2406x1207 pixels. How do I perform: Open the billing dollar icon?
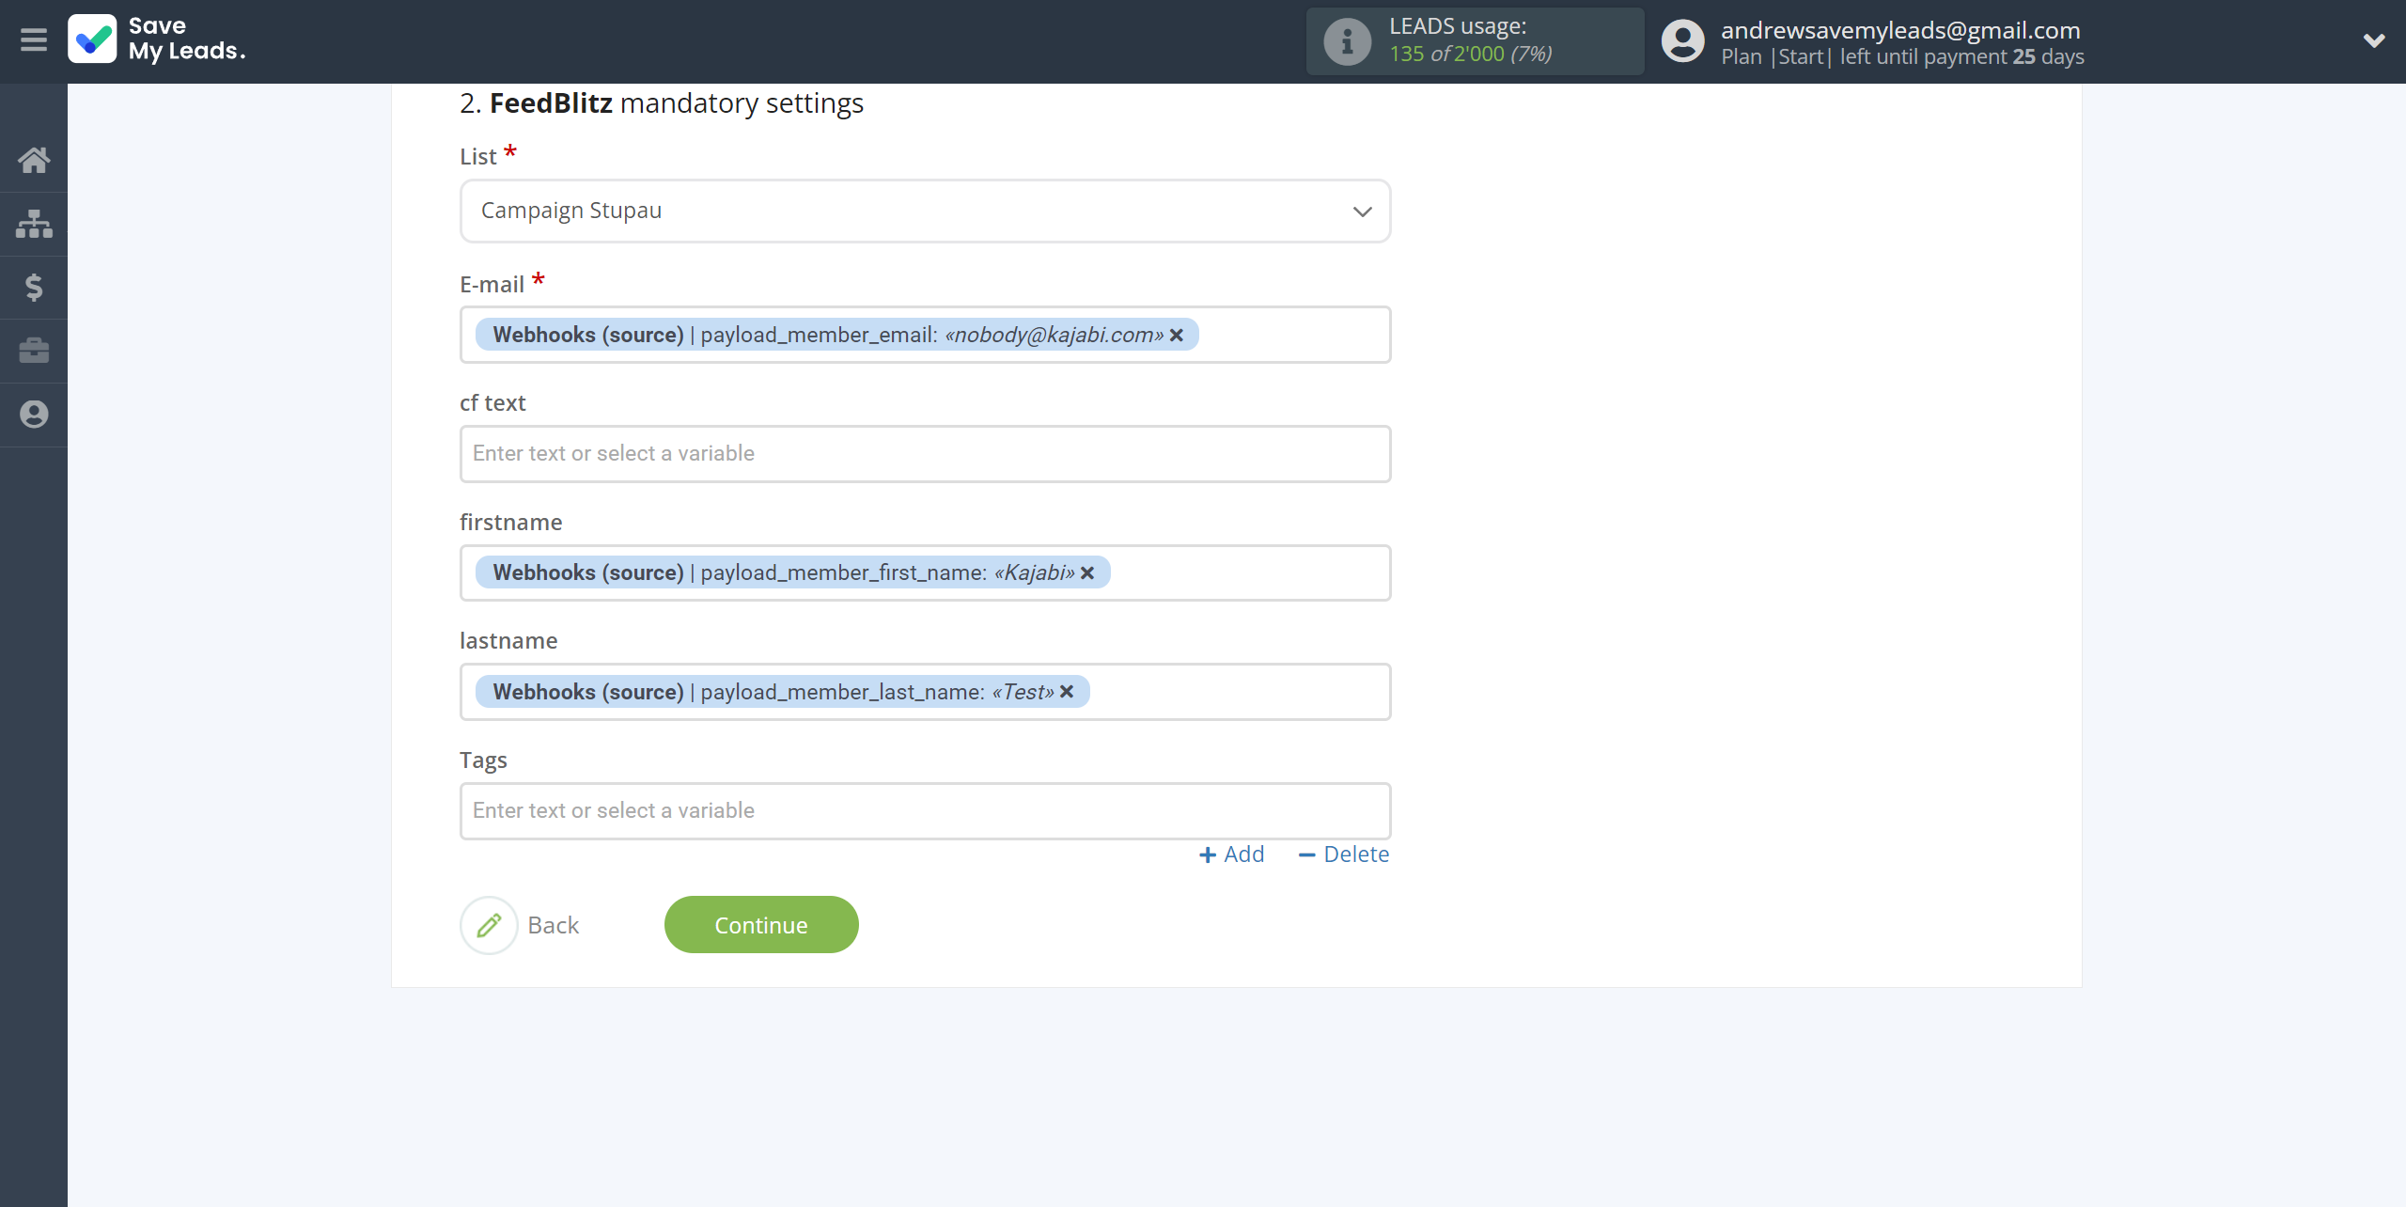pos(34,287)
